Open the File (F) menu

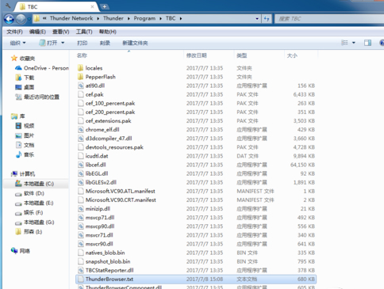(14, 32)
